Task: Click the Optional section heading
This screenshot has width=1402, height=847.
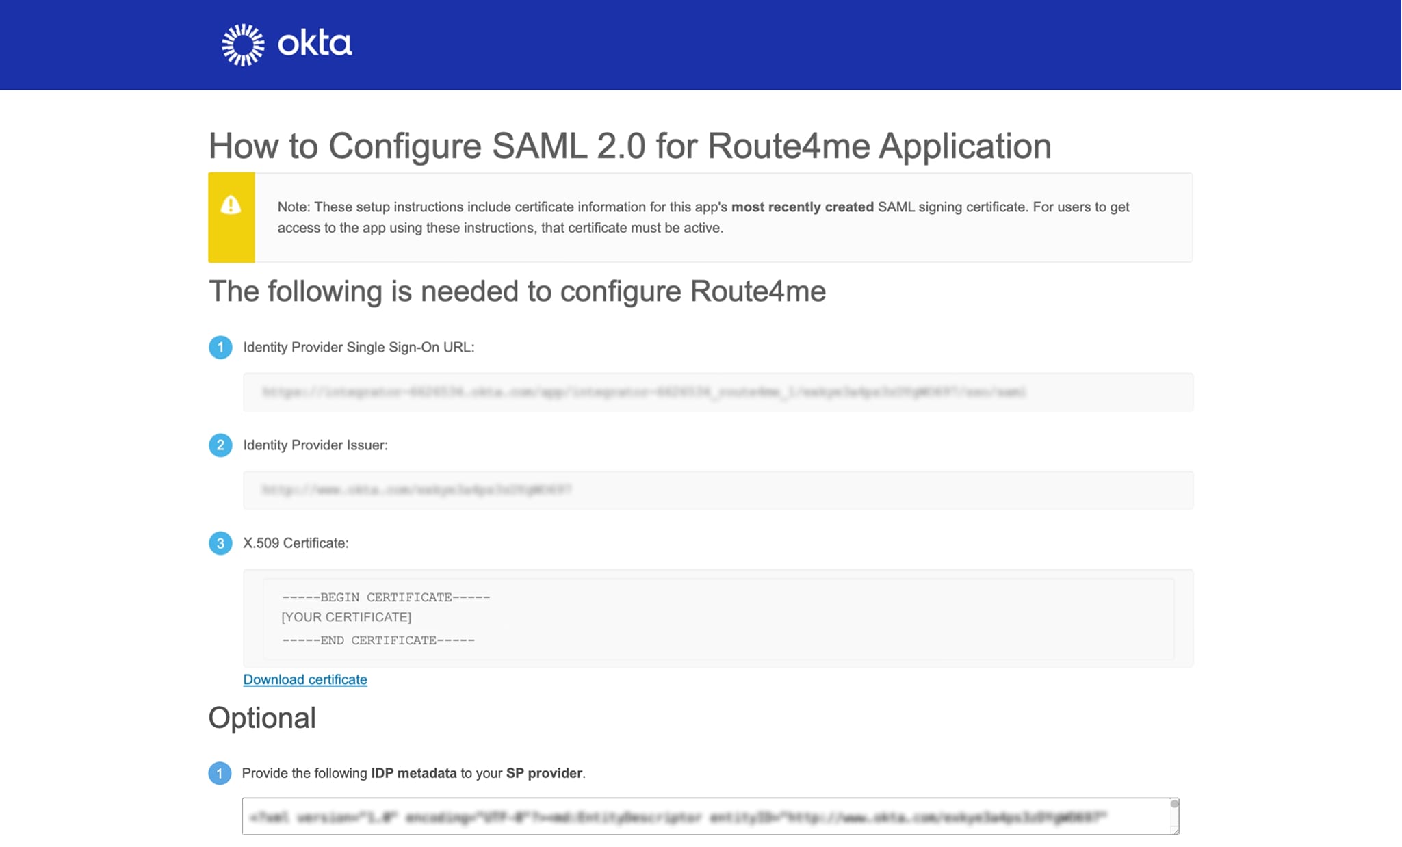Action: (262, 718)
